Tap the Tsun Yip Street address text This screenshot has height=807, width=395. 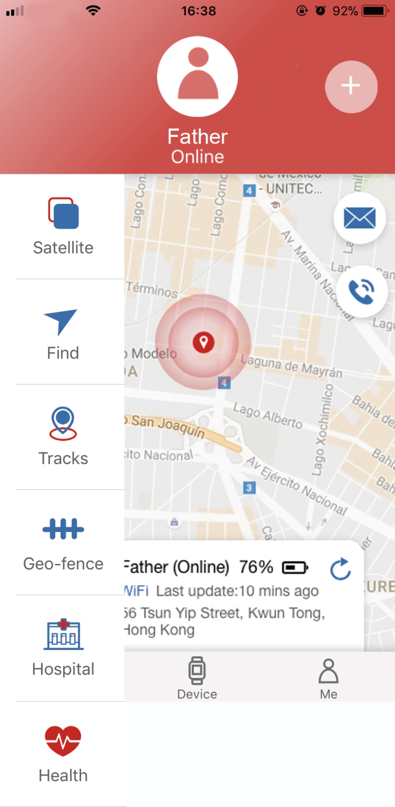tap(224, 621)
